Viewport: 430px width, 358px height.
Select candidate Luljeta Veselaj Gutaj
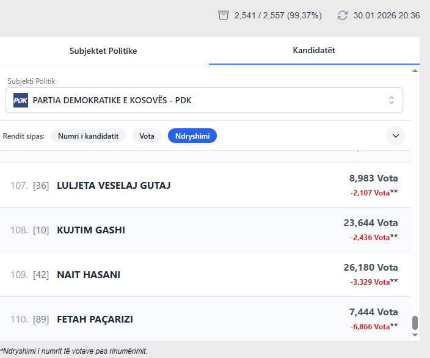(114, 185)
